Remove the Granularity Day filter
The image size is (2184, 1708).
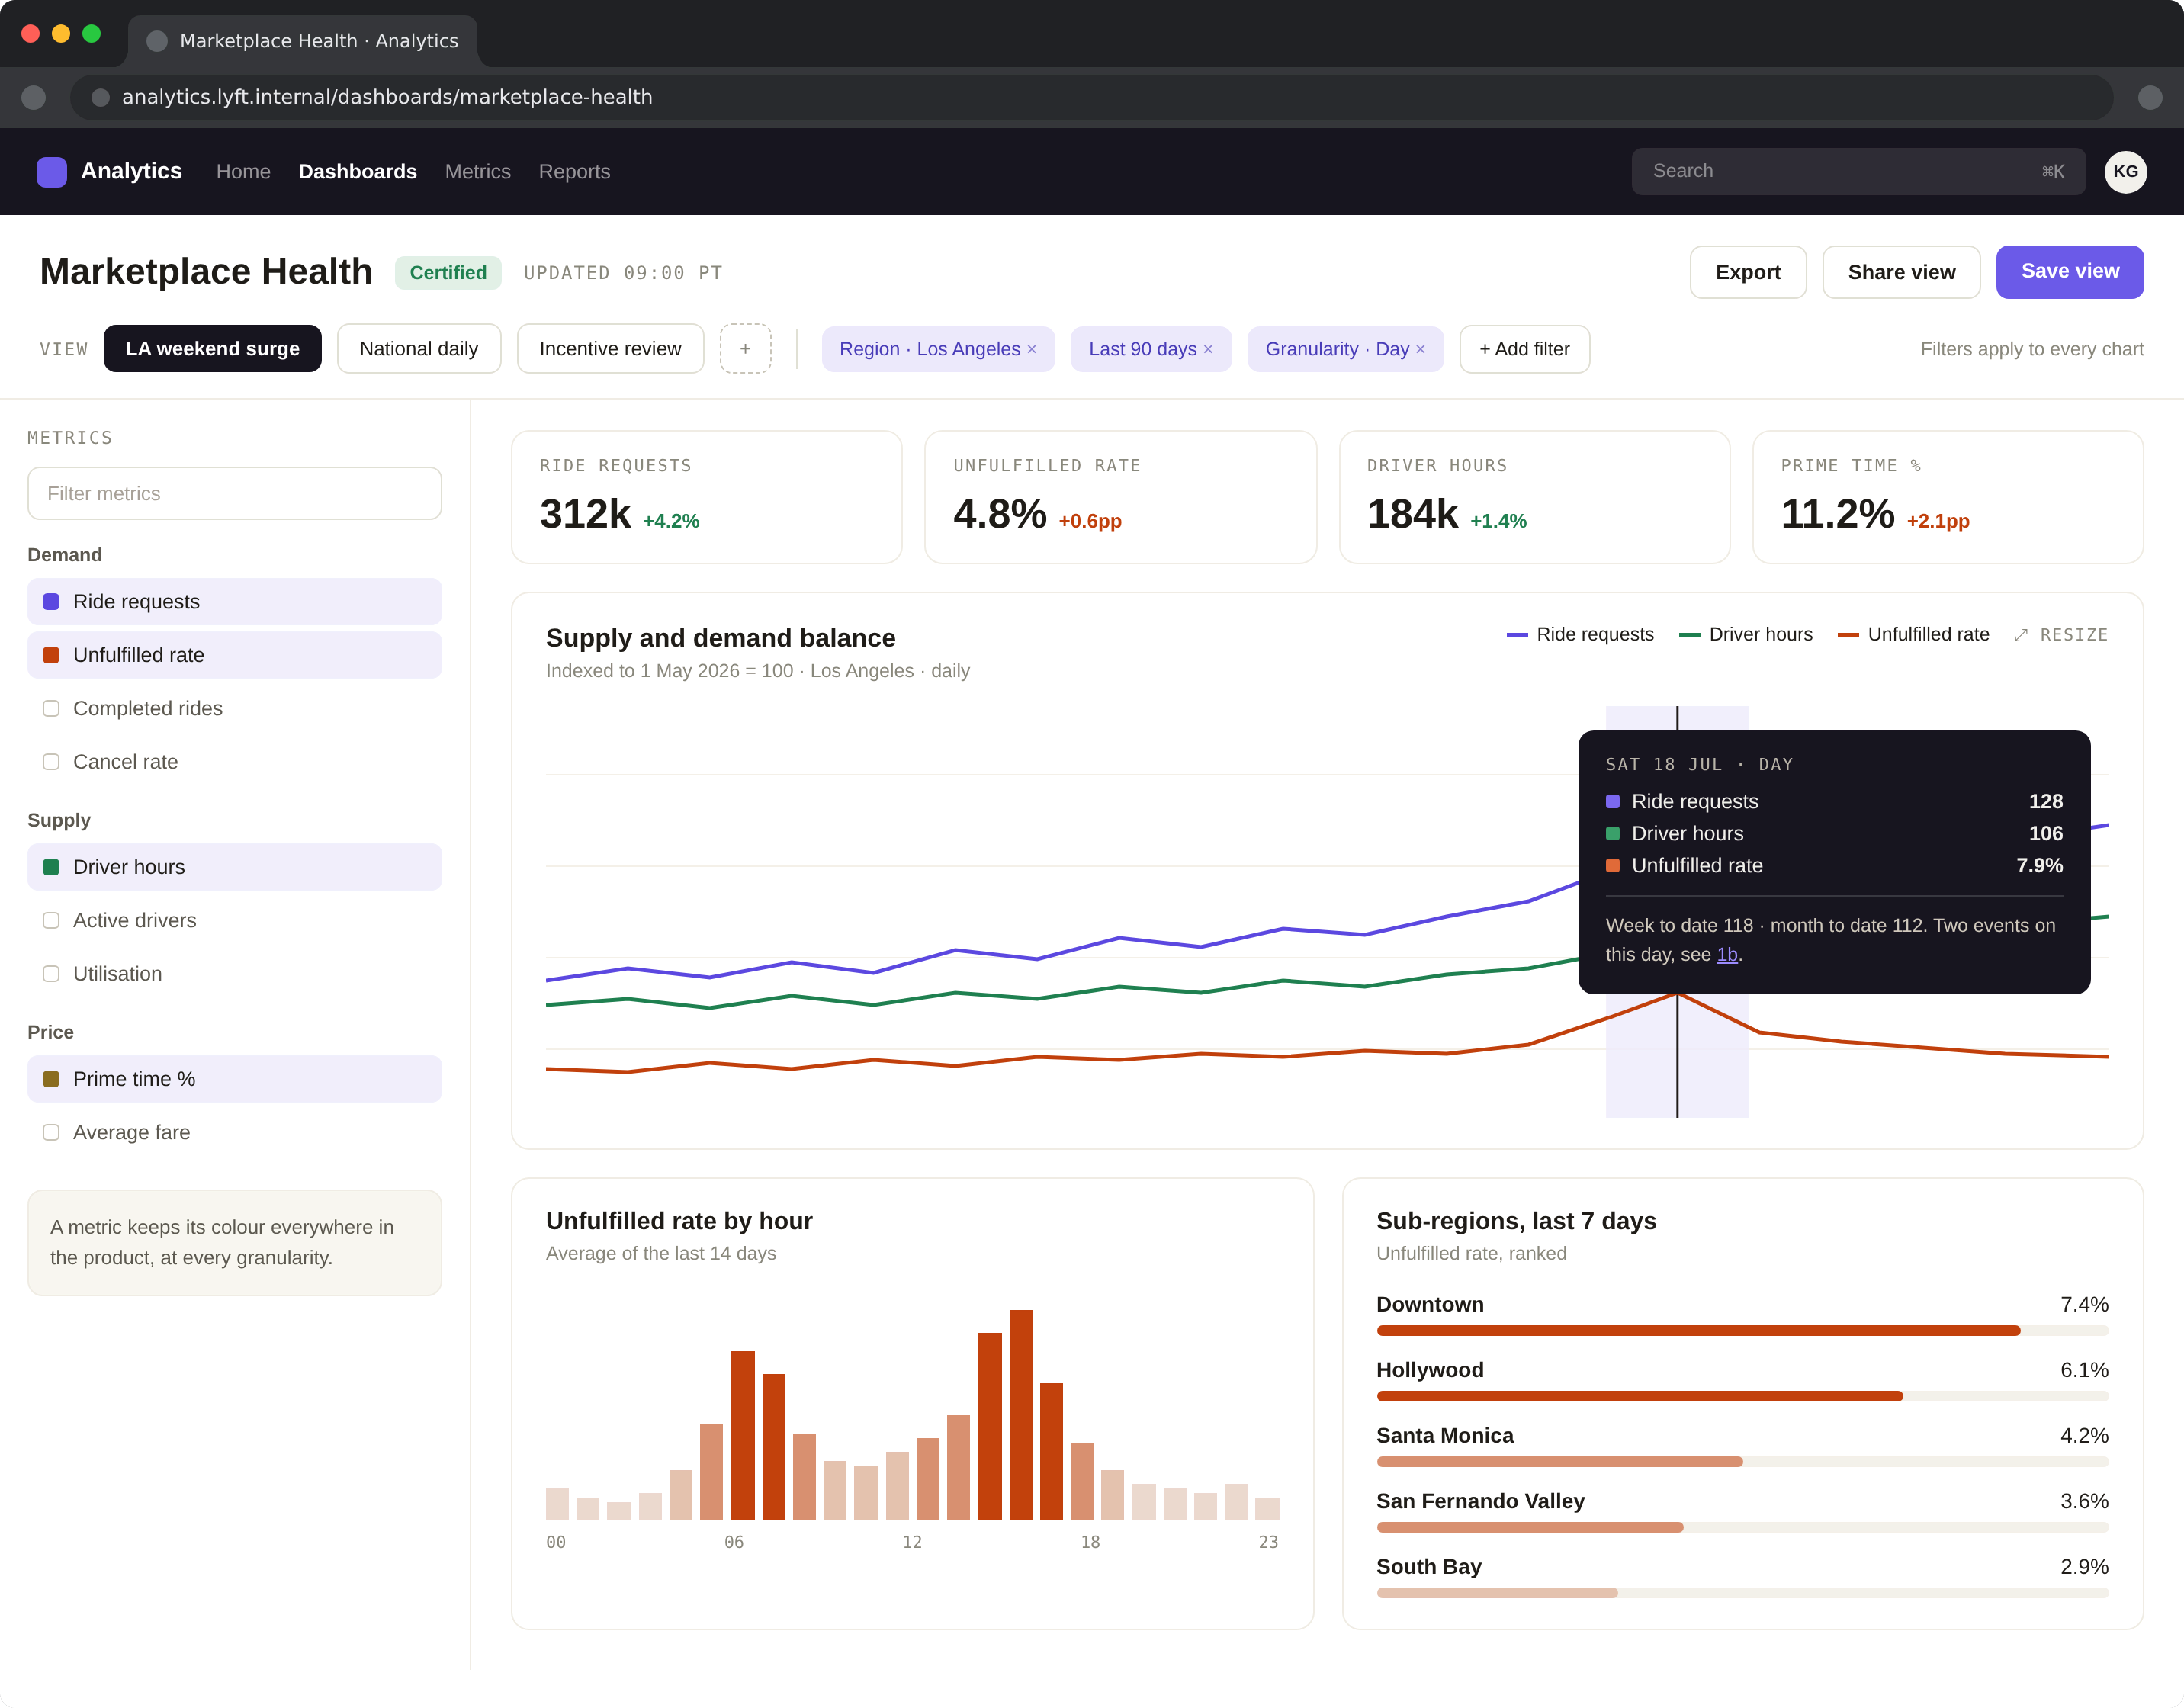click(x=1420, y=349)
